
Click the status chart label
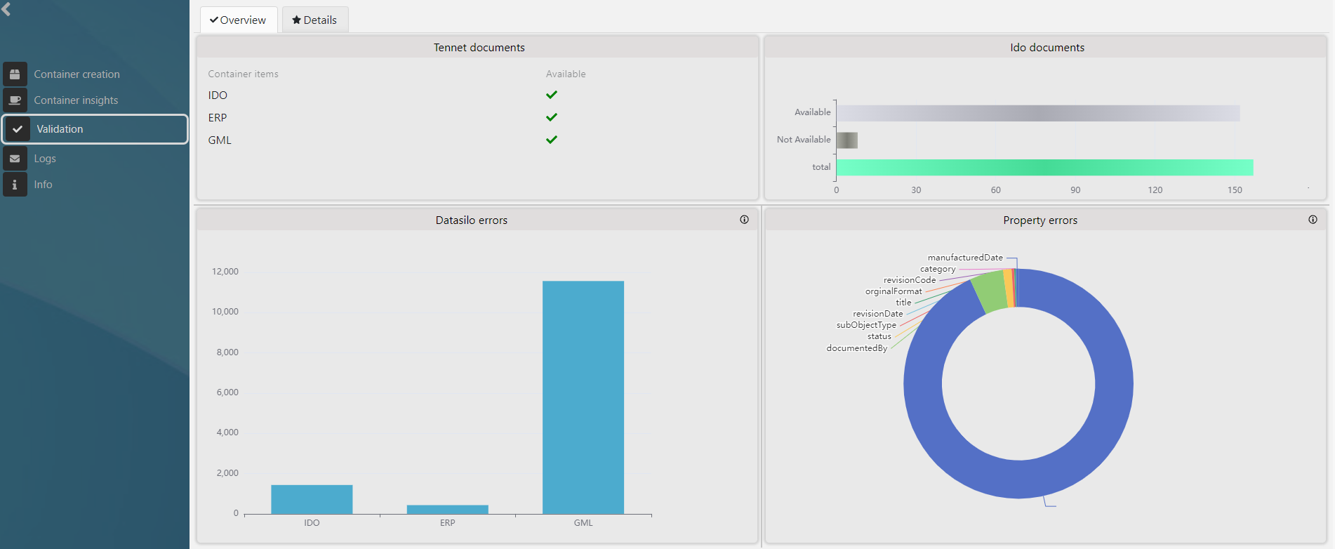(879, 336)
